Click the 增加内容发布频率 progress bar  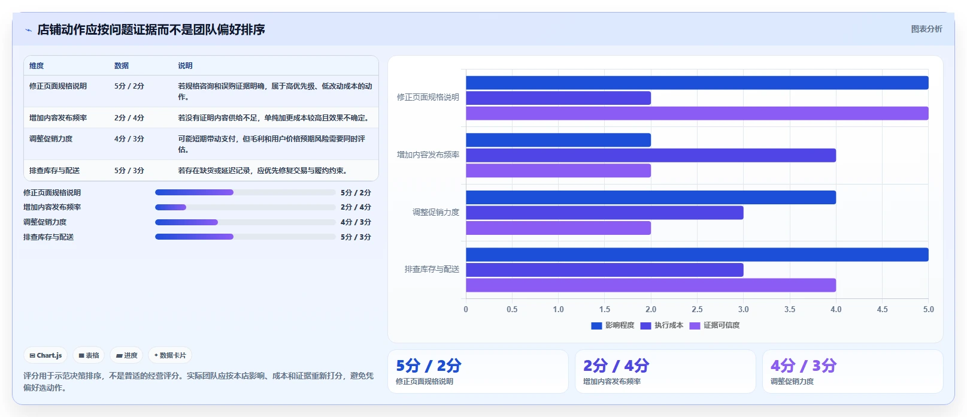pyautogui.click(x=245, y=207)
